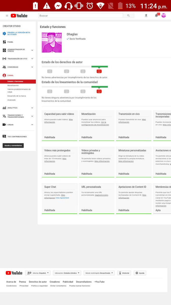
Task: Click the Dhaglas channel name
Action: click(x=72, y=34)
